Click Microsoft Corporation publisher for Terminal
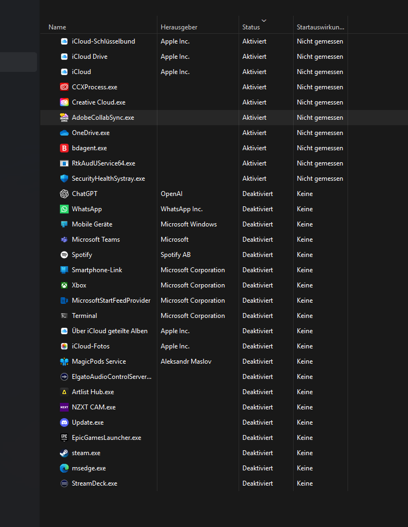408x527 pixels. point(193,316)
